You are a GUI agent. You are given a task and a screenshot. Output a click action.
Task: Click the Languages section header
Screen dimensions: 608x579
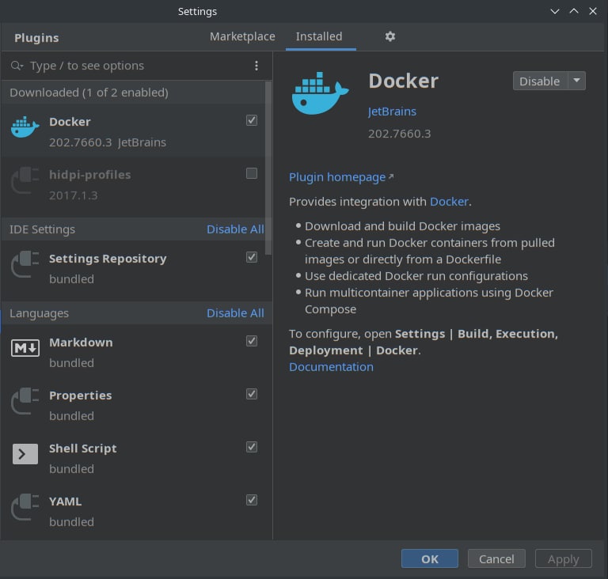[39, 312]
